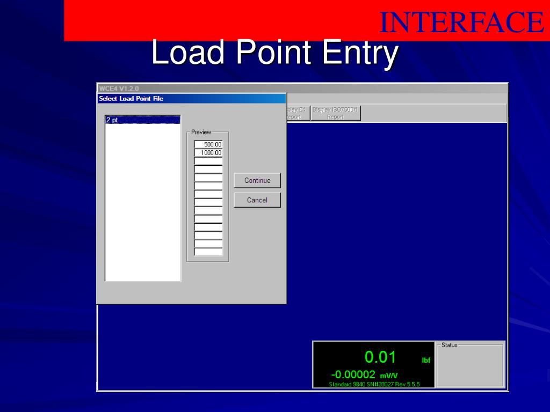This screenshot has height=412, width=550.
Task: Click the 500.00 preview field
Action: pyautogui.click(x=208, y=144)
